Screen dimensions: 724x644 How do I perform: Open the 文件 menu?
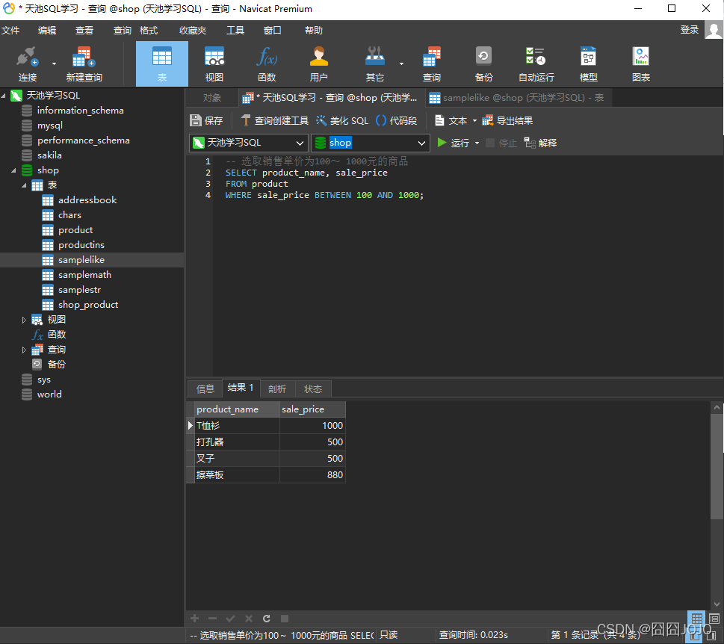(10, 31)
